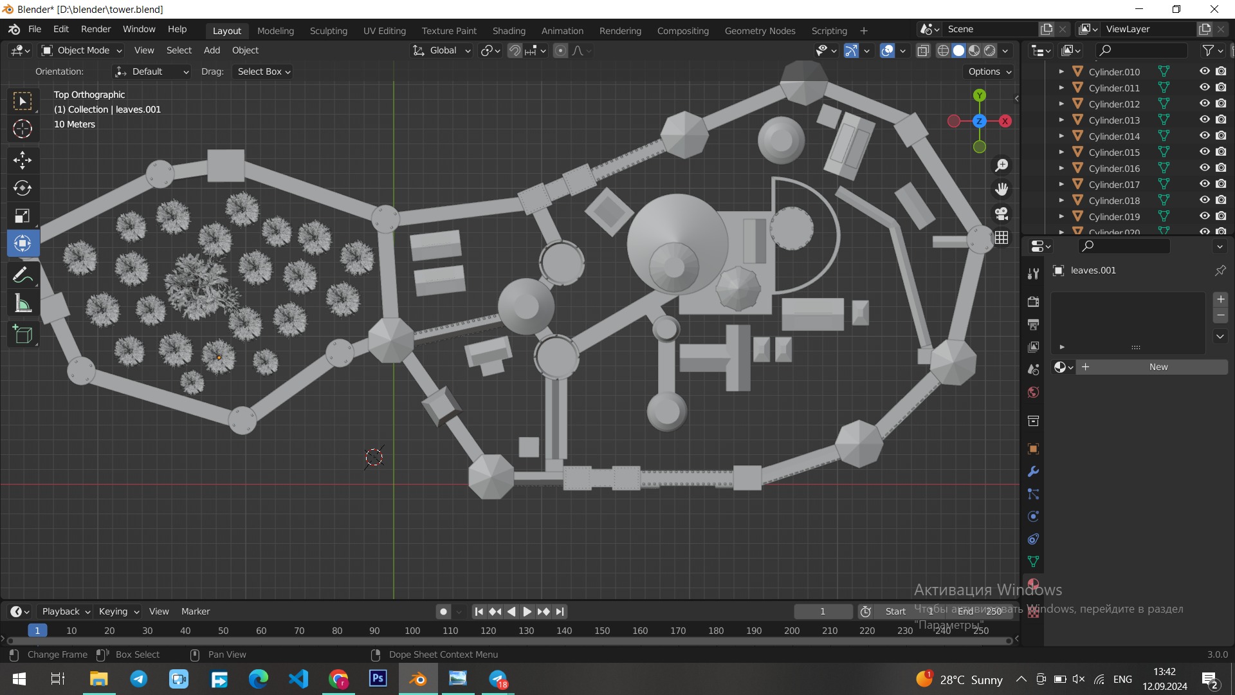1235x695 pixels.
Task: Toggle X-ray display mode
Action: (923, 50)
